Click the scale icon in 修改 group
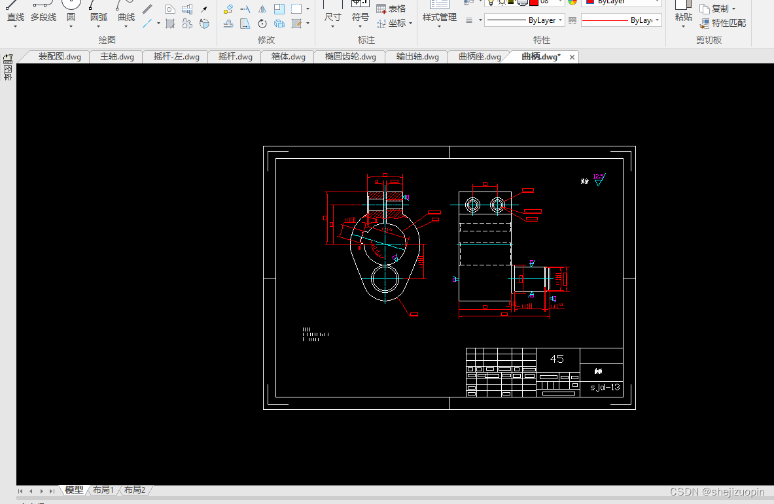The width and height of the screenshot is (774, 504). click(x=279, y=9)
